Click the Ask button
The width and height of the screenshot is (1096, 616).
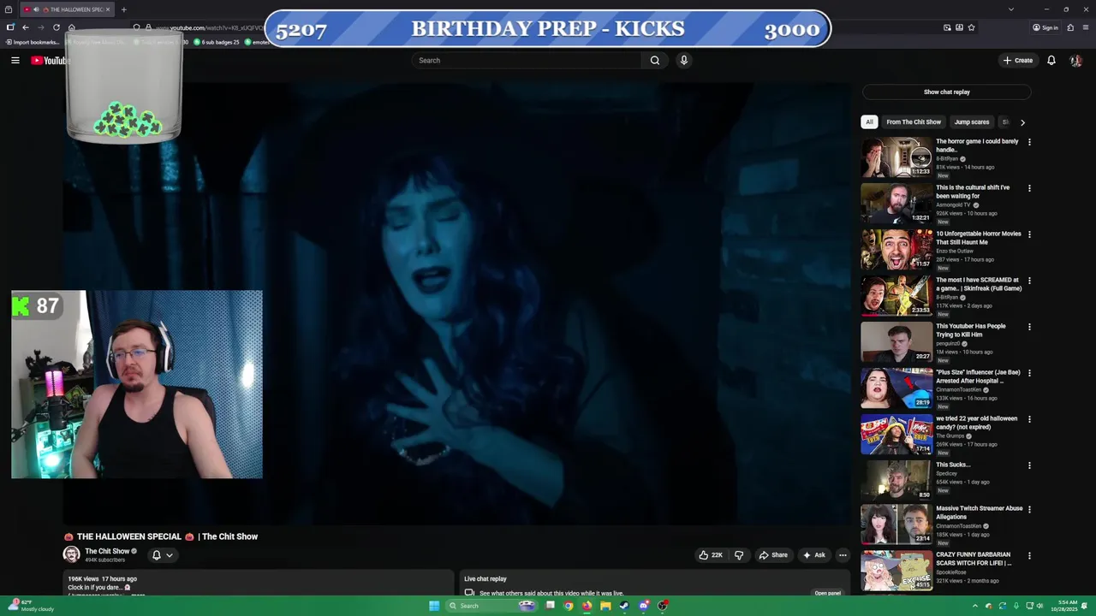click(813, 554)
